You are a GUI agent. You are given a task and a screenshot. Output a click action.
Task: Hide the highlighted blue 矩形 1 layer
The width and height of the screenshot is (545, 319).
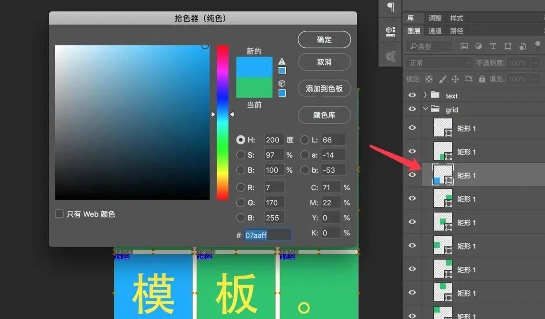click(412, 175)
